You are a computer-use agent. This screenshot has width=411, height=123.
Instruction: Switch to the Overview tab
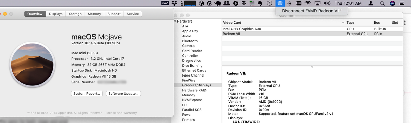(35, 14)
